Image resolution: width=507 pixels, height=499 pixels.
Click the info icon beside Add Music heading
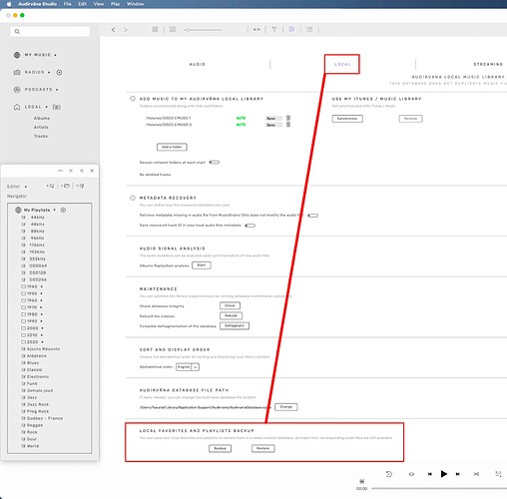133,99
